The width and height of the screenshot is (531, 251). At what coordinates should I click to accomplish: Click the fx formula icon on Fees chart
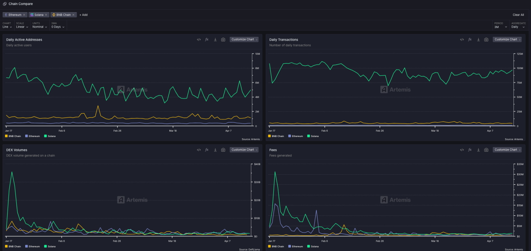coord(470,150)
